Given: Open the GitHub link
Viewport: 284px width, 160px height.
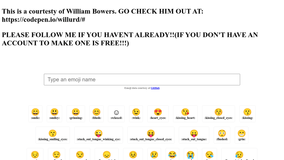Looking at the screenshot, I should pyautogui.click(x=155, y=88).
